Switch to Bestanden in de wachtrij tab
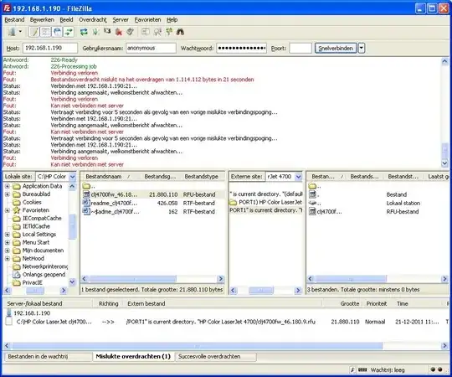452x377 pixels. (48, 357)
